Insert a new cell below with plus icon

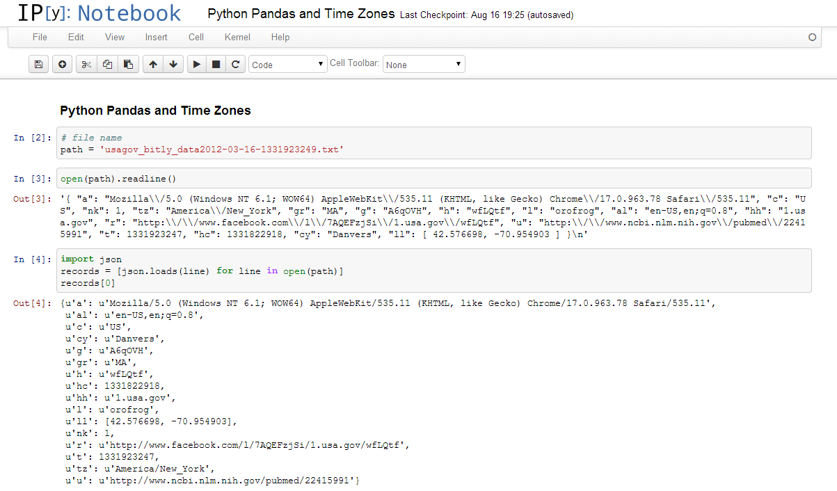tap(62, 65)
